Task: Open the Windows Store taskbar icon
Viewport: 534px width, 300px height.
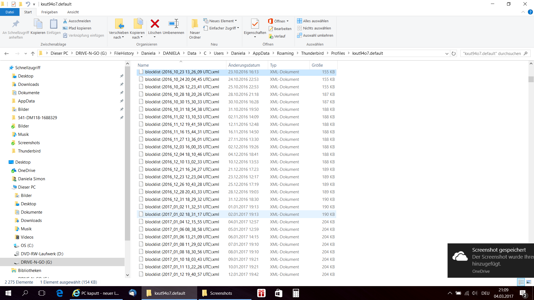Action: tap(278, 293)
